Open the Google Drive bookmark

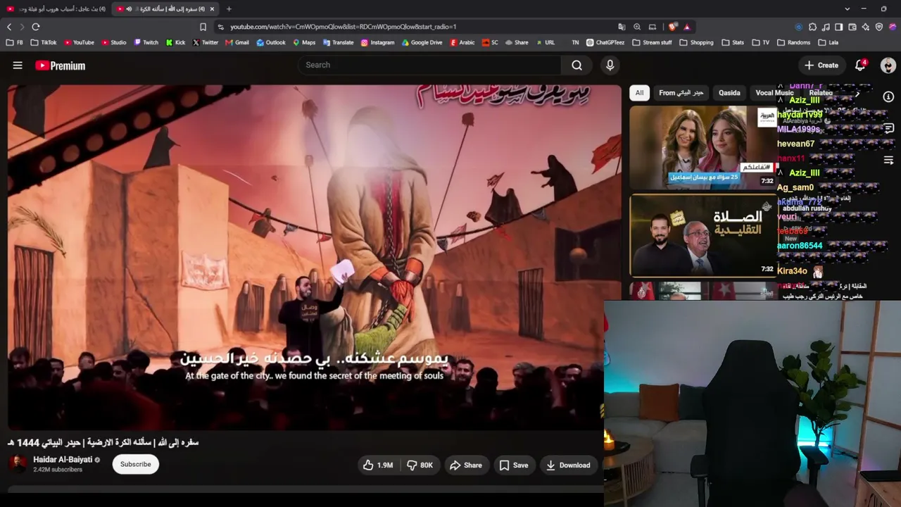click(x=422, y=42)
